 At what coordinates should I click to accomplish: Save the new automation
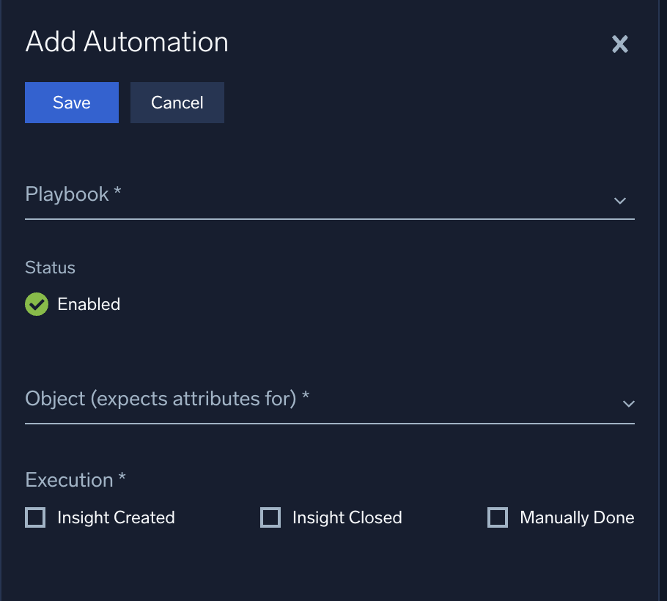pos(71,103)
